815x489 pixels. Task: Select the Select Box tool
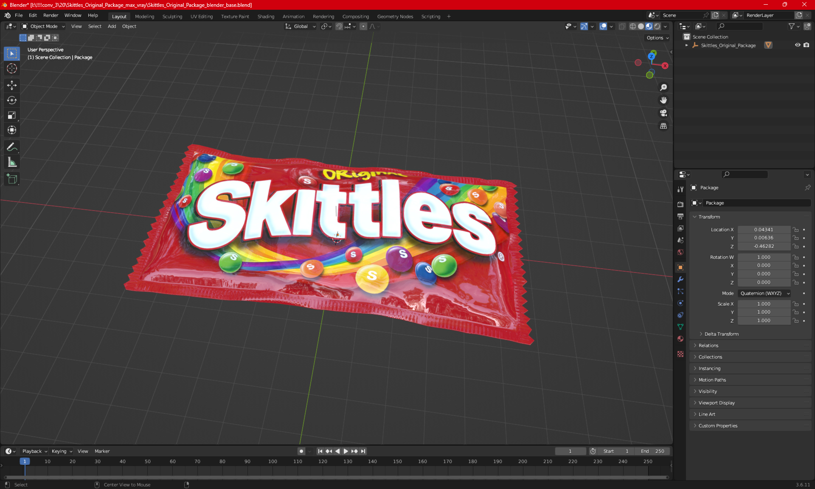[x=12, y=53]
